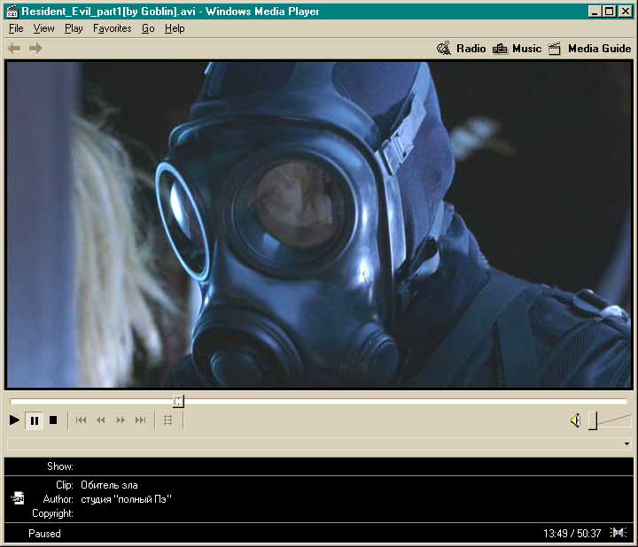Image resolution: width=638 pixels, height=547 pixels.
Task: Click the elapsed time display 13:49 / 50:37
Action: click(572, 533)
